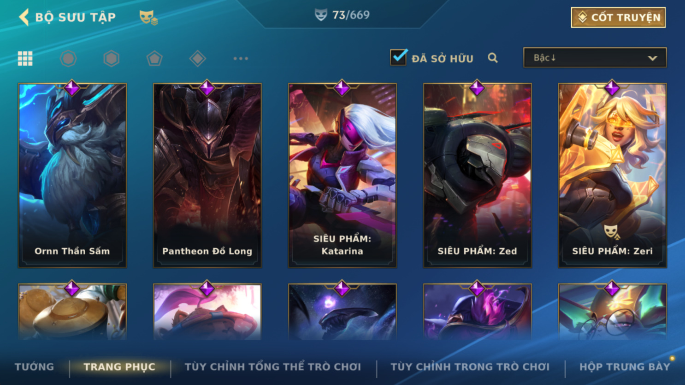Toggle the Đã Sở Hữu checkbox
Viewport: 685px width, 385px height.
point(398,58)
